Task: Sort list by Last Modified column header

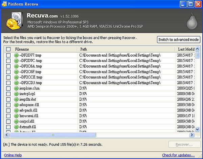Action: click(185, 49)
